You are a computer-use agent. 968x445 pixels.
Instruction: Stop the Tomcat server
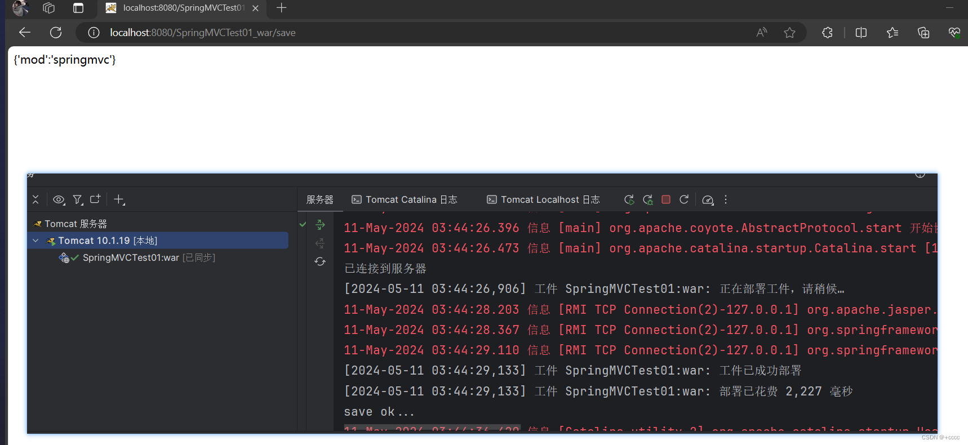point(666,199)
